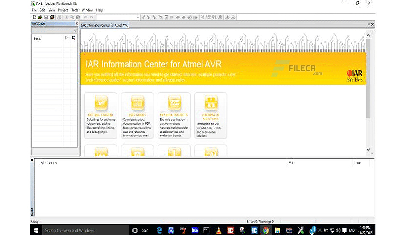Show hidden system tray icons
407x235 pixels.
[320, 230]
